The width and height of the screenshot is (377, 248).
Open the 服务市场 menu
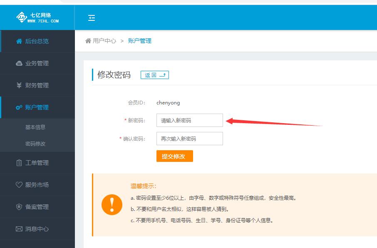pos(37,185)
